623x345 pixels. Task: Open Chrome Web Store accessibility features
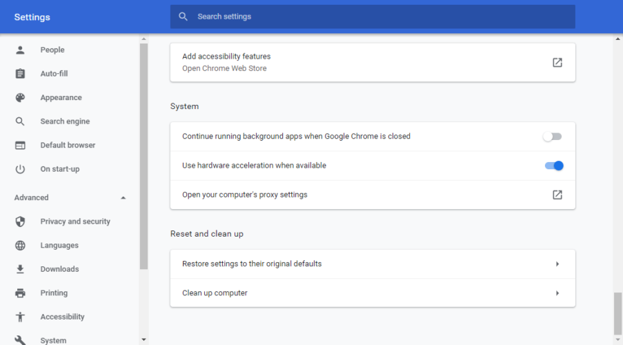[373, 62]
